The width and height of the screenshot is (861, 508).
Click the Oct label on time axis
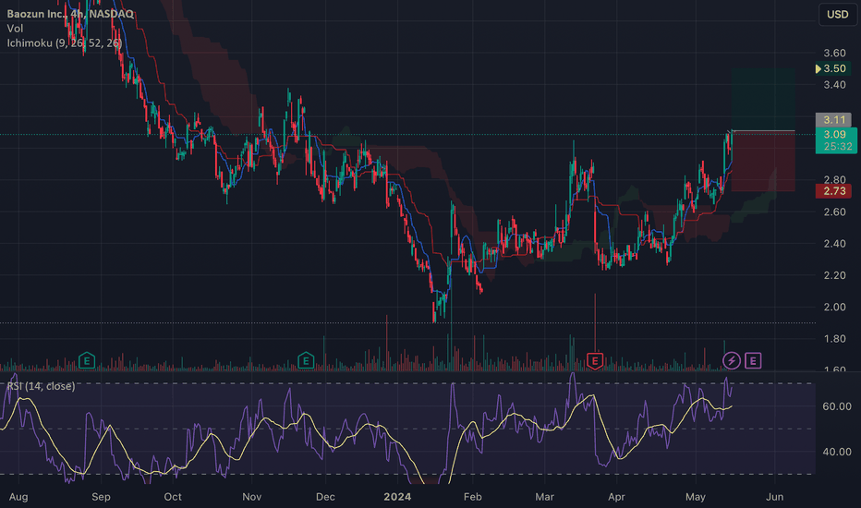tap(173, 497)
